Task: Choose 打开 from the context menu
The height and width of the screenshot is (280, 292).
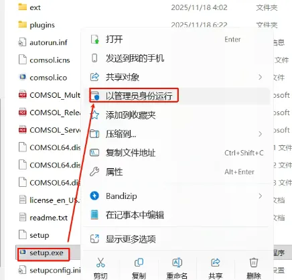Action: 177,40
